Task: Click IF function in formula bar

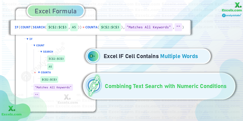Action: coord(16,27)
